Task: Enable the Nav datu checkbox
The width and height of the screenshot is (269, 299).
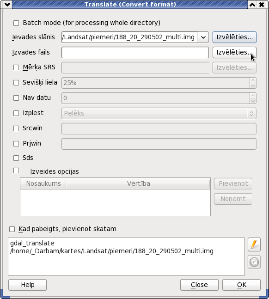Action: click(x=16, y=98)
